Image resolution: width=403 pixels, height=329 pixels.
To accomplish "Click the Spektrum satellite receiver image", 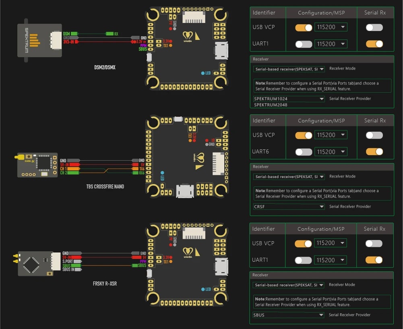I will 39,40.
